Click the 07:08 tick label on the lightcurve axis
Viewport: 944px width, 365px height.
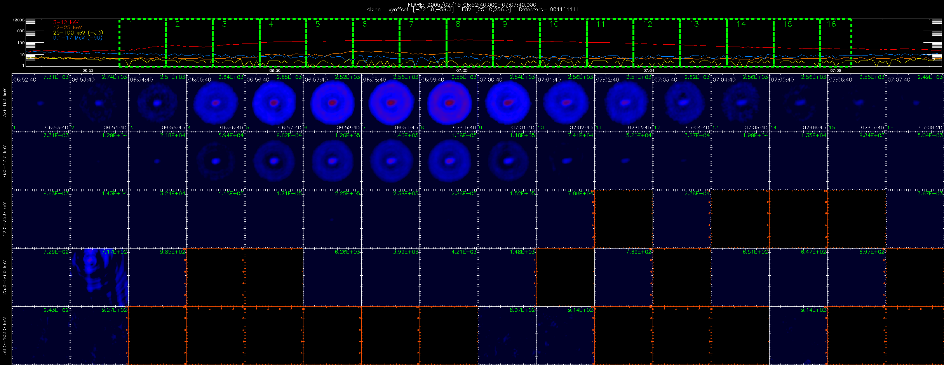click(x=836, y=71)
